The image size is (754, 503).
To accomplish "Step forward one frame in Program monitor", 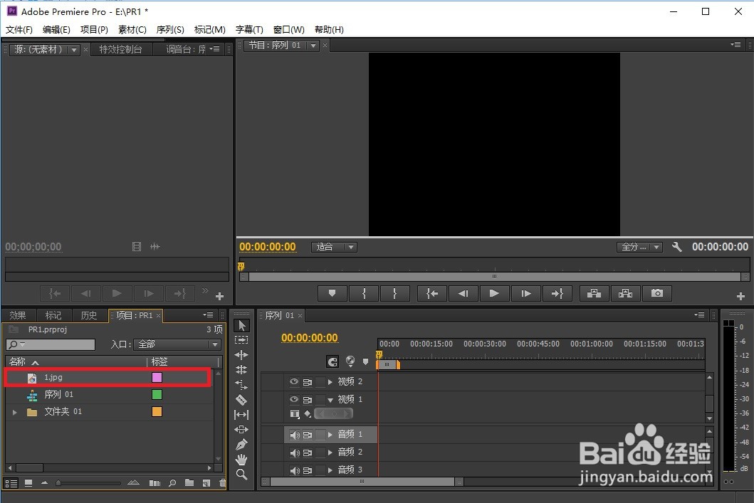I will click(x=526, y=293).
